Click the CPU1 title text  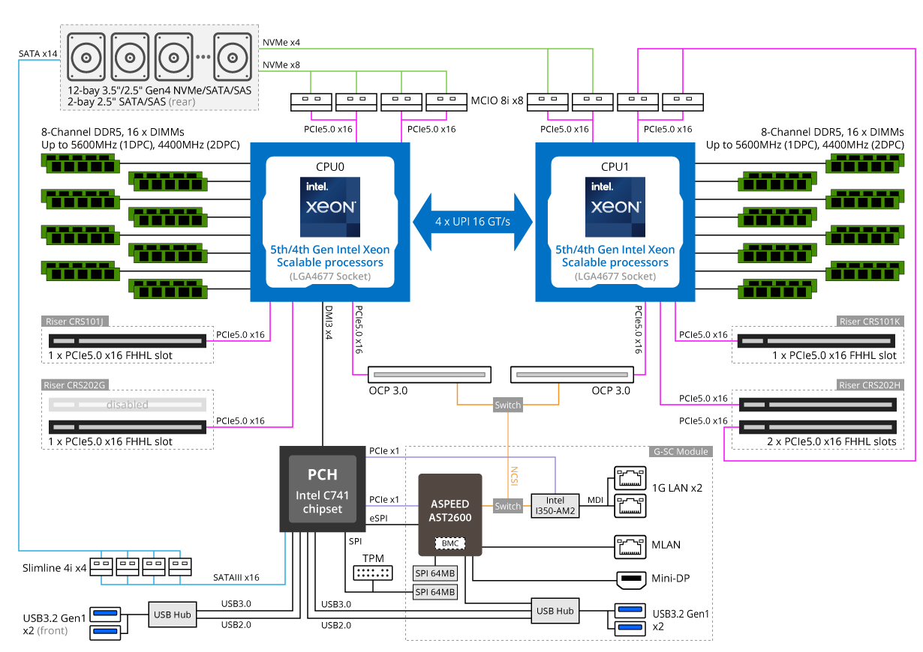pos(615,167)
